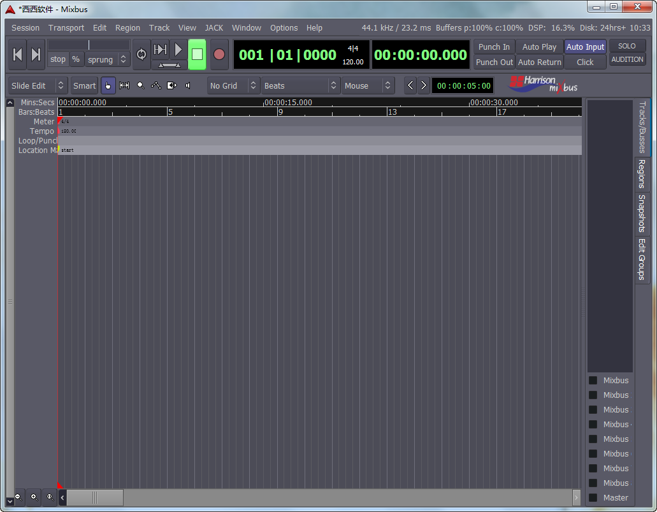Click the AUDITION indicator button
The height and width of the screenshot is (512, 657).
(627, 59)
